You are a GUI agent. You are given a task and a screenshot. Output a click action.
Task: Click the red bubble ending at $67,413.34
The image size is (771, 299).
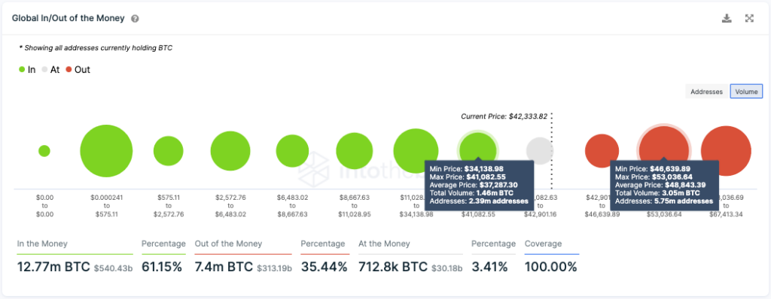point(726,151)
